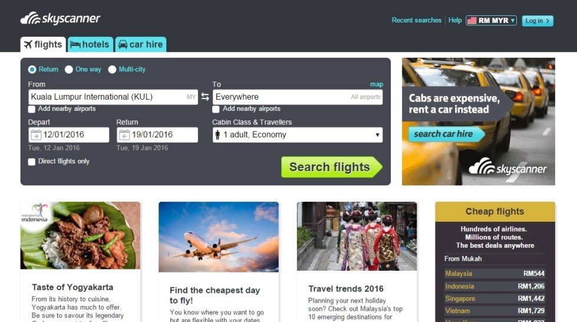
Task: Expand the Cabin Class & Travellers dropdown
Action: (297, 135)
